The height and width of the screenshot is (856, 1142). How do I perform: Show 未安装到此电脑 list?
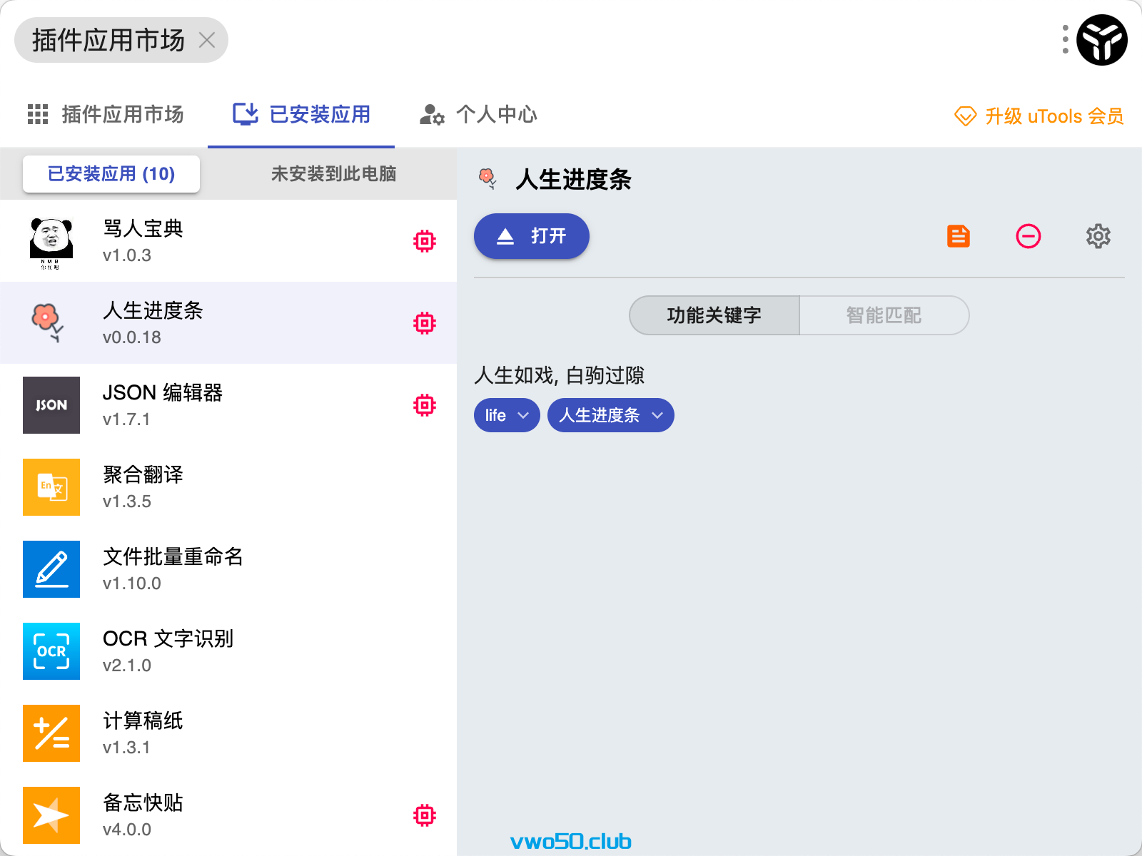click(x=333, y=174)
